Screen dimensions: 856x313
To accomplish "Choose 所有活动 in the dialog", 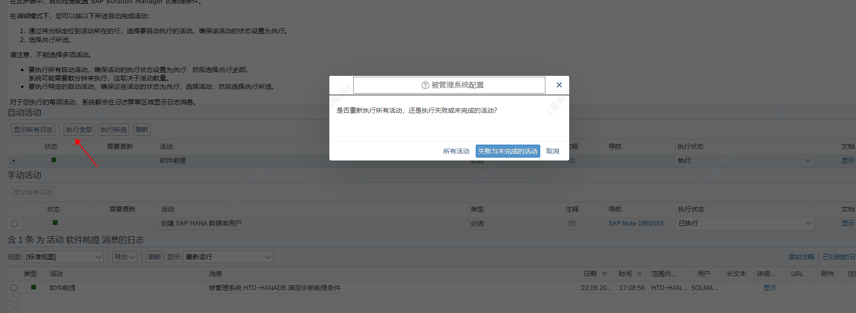I will click(456, 151).
